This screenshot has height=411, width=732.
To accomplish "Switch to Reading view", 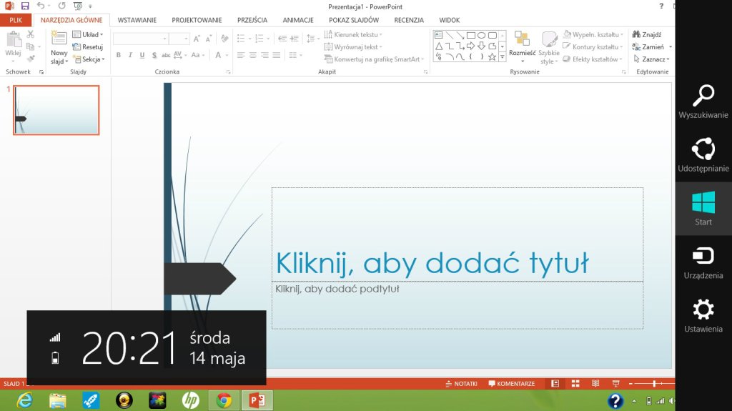I will coord(595,384).
